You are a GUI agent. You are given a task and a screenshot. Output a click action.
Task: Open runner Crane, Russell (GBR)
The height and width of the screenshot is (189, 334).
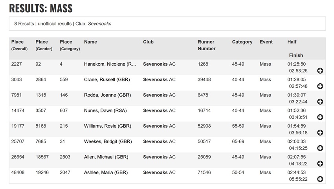[x=107, y=80]
